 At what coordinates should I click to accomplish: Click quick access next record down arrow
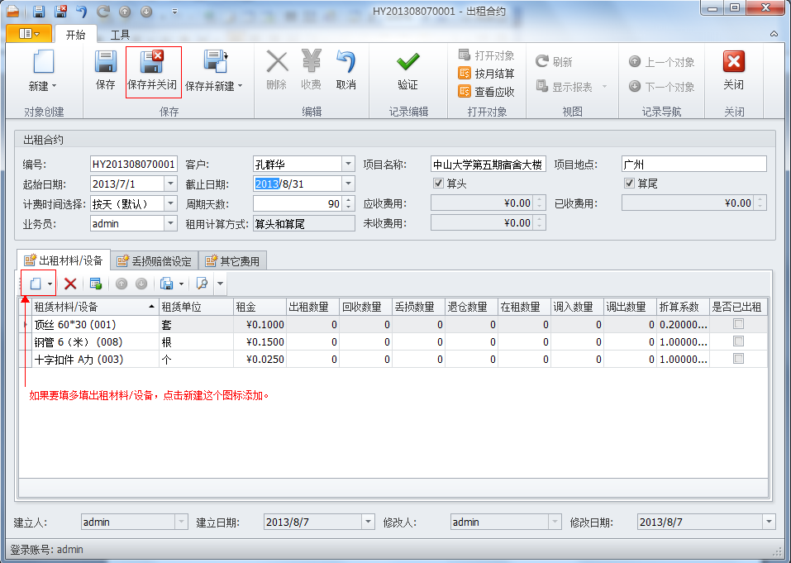(146, 12)
